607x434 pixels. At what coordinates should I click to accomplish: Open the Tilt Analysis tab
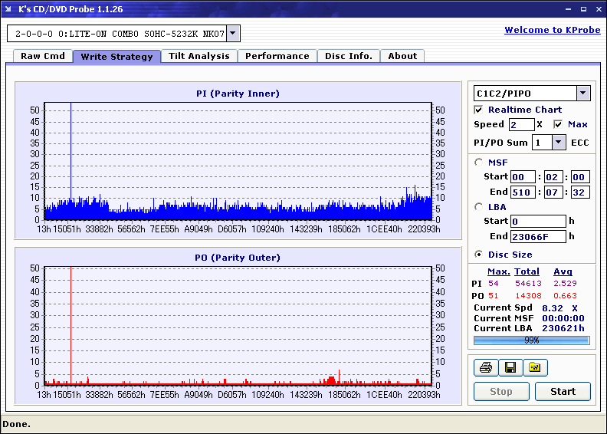pos(199,56)
